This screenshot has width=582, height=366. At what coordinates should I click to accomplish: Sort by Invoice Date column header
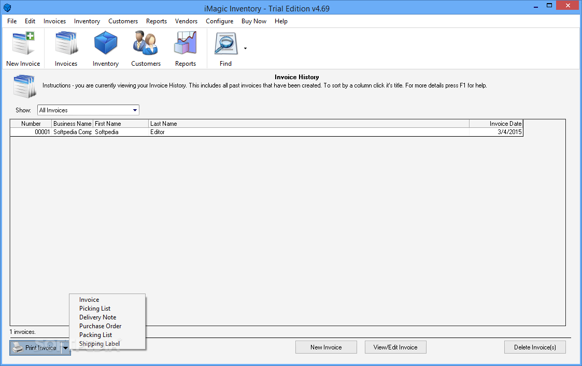click(x=496, y=124)
